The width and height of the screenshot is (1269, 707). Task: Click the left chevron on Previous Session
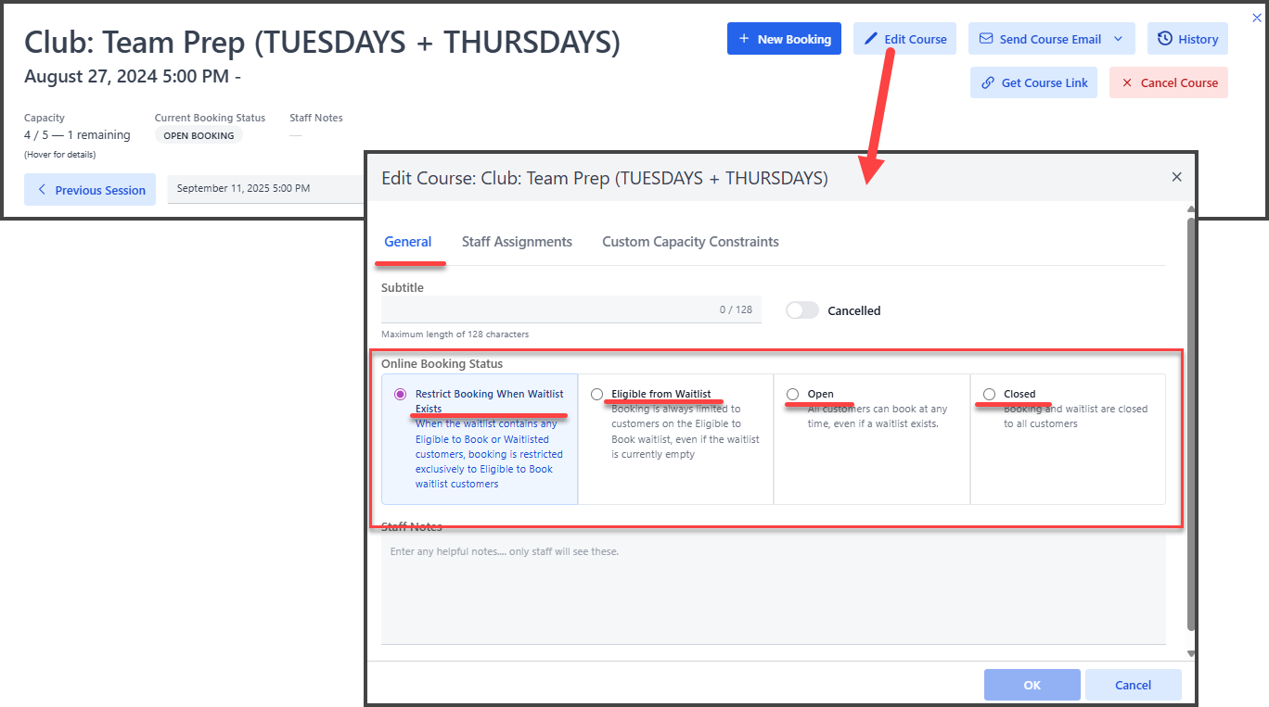coord(42,190)
